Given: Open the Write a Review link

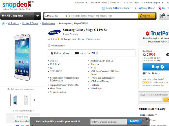Looking at the screenshot, I should pyautogui.click(x=94, y=39).
